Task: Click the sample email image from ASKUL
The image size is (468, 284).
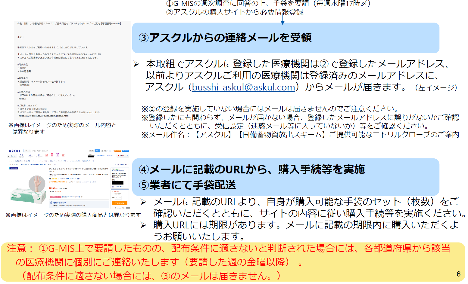Action: pyautogui.click(x=72, y=70)
